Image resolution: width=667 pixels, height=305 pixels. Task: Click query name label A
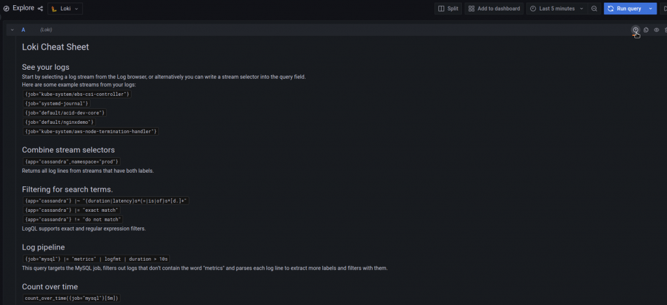click(23, 30)
